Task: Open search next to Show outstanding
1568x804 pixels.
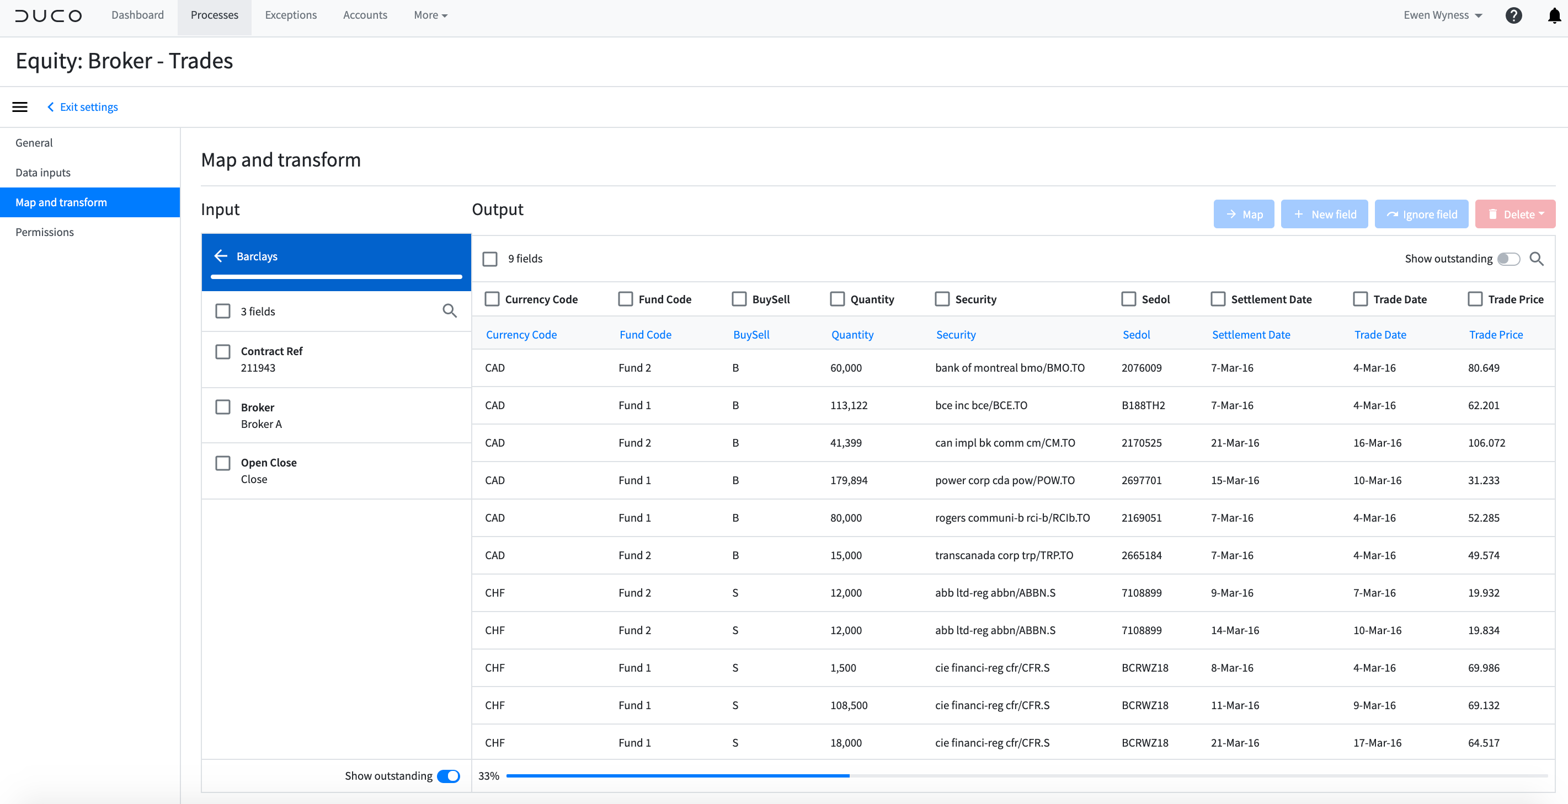Action: pyautogui.click(x=1537, y=259)
